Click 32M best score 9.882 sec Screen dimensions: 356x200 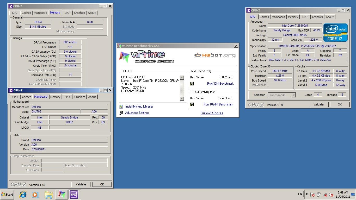[x=226, y=77]
